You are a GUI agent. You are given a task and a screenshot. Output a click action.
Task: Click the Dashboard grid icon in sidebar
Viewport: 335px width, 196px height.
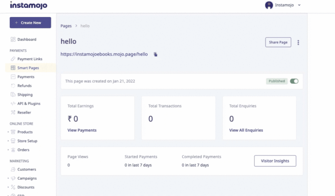click(13, 40)
